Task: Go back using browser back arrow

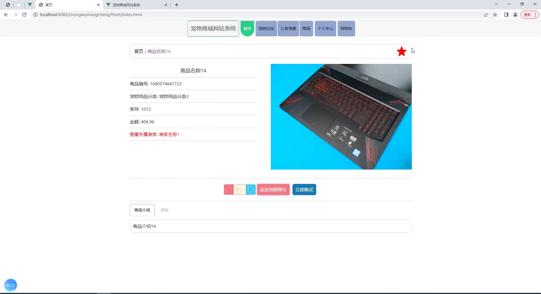Action: tap(6, 15)
